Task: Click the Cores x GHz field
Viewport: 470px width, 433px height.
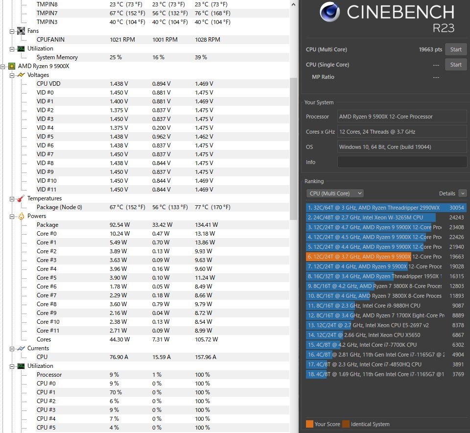Action: click(402, 132)
